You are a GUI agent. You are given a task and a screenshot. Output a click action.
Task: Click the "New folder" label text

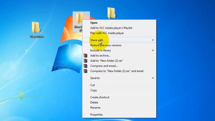pos(37,36)
